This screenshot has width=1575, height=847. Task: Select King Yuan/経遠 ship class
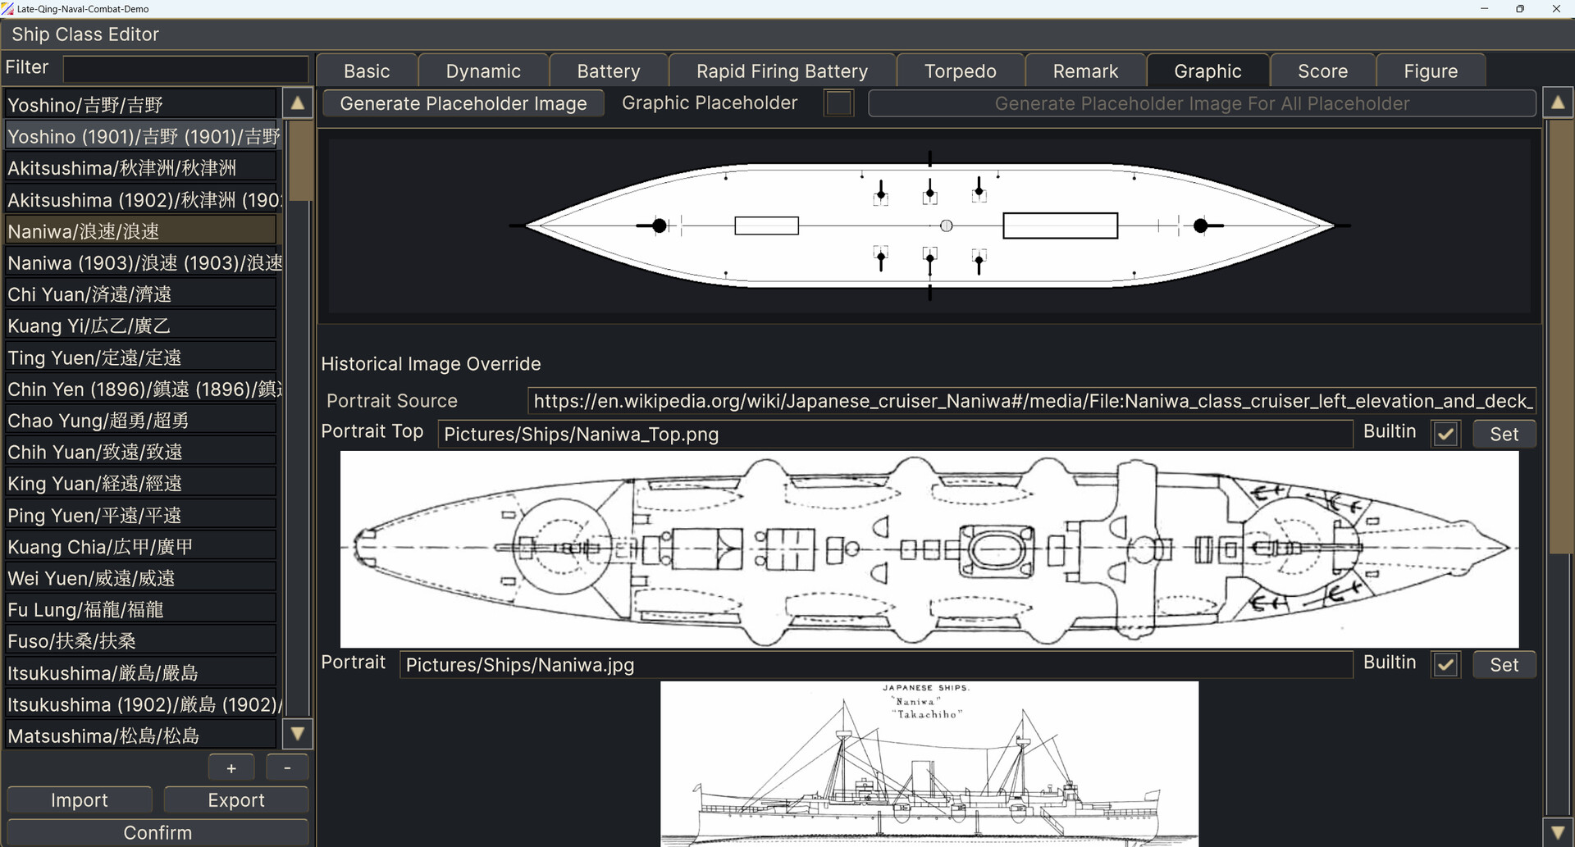tap(140, 484)
